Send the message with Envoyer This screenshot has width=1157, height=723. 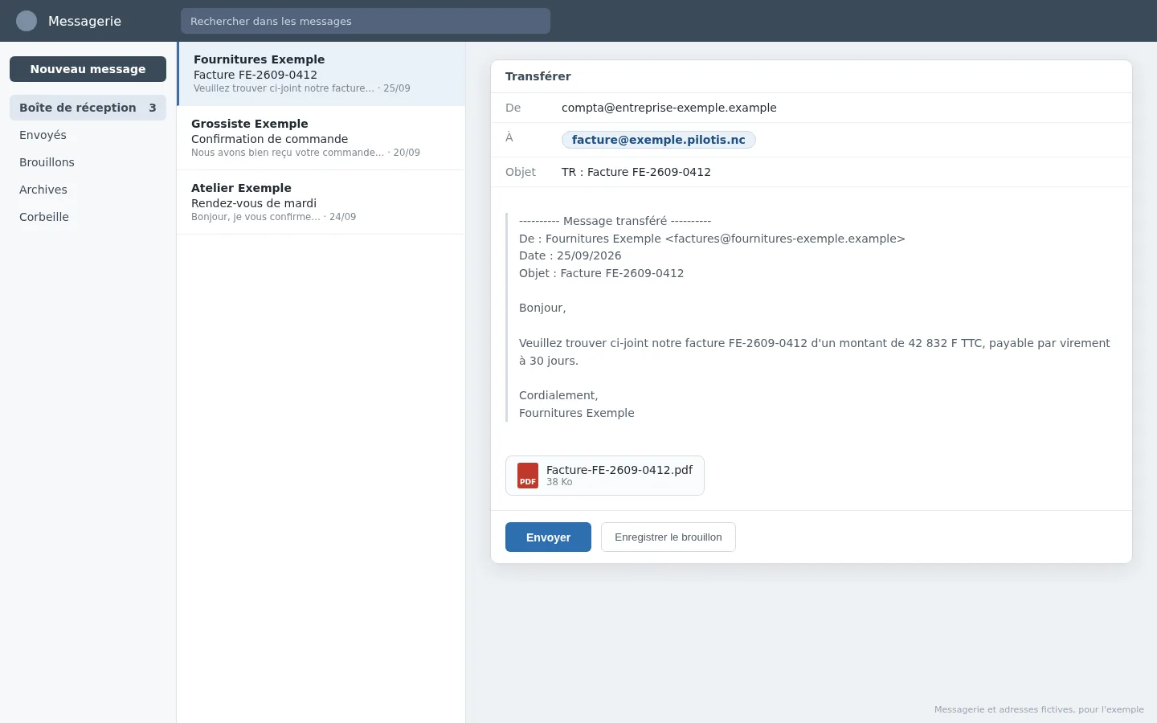548,537
